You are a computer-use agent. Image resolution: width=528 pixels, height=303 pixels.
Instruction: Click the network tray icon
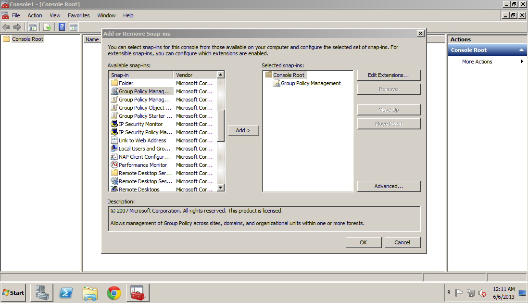(x=471, y=293)
